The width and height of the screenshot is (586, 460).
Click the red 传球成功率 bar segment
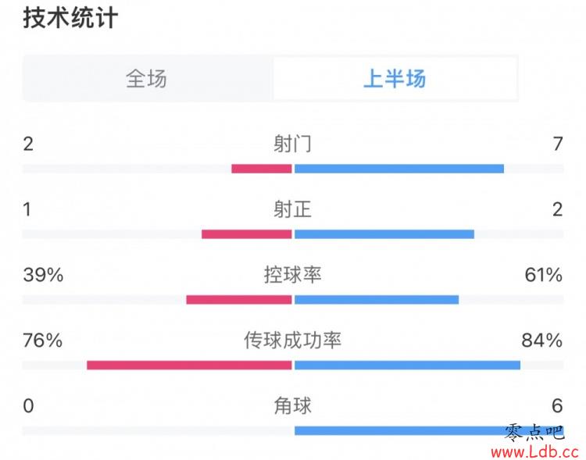(x=190, y=365)
